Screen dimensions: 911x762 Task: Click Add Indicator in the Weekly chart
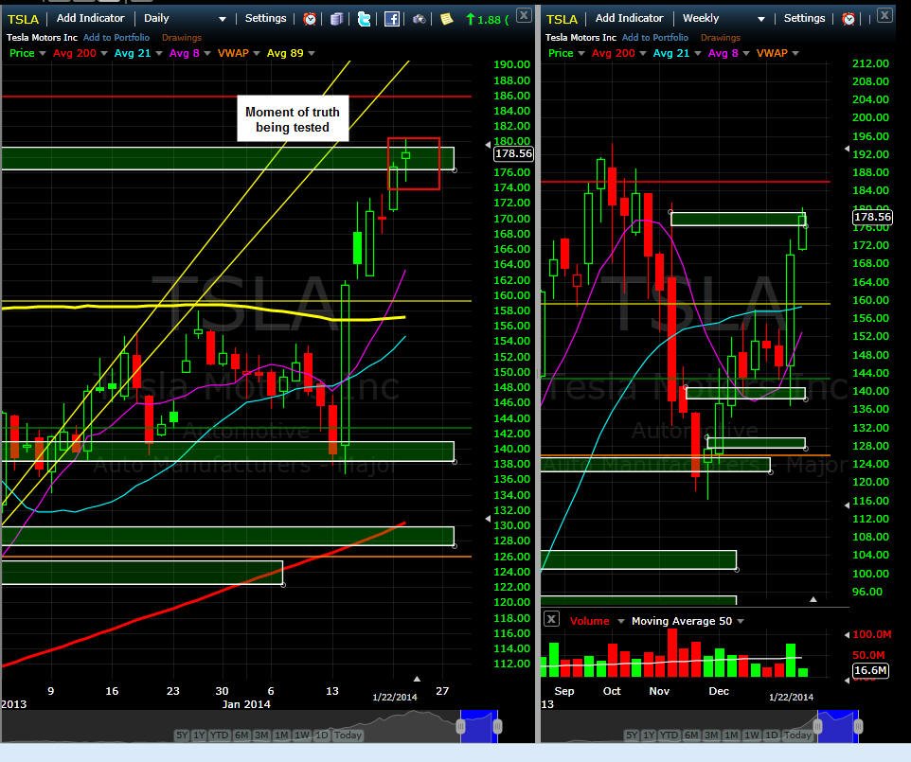click(629, 19)
